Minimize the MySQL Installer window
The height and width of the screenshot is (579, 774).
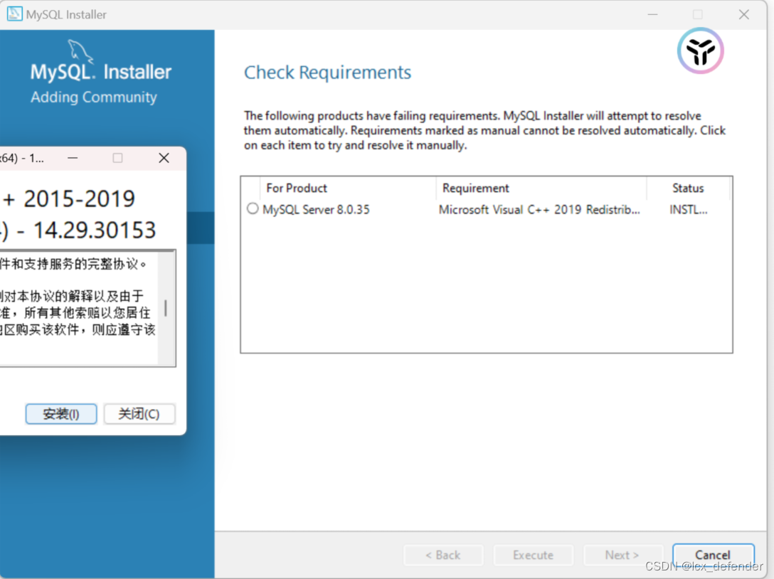[x=652, y=14]
